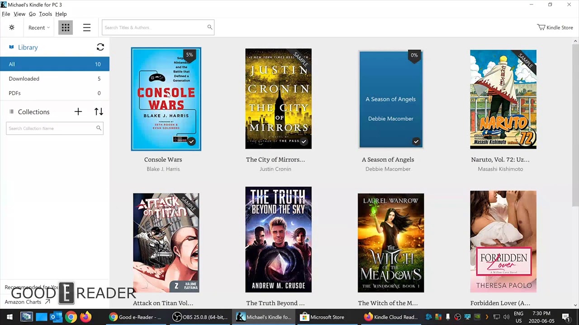Open the Help menu

coord(61,14)
